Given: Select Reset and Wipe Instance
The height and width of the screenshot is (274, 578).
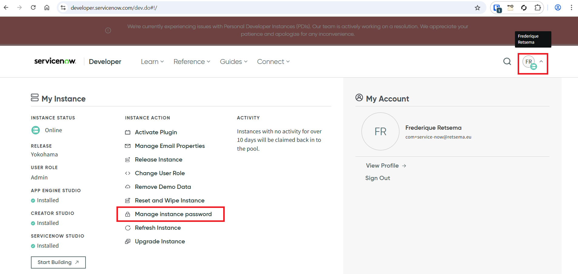Looking at the screenshot, I should click(170, 201).
